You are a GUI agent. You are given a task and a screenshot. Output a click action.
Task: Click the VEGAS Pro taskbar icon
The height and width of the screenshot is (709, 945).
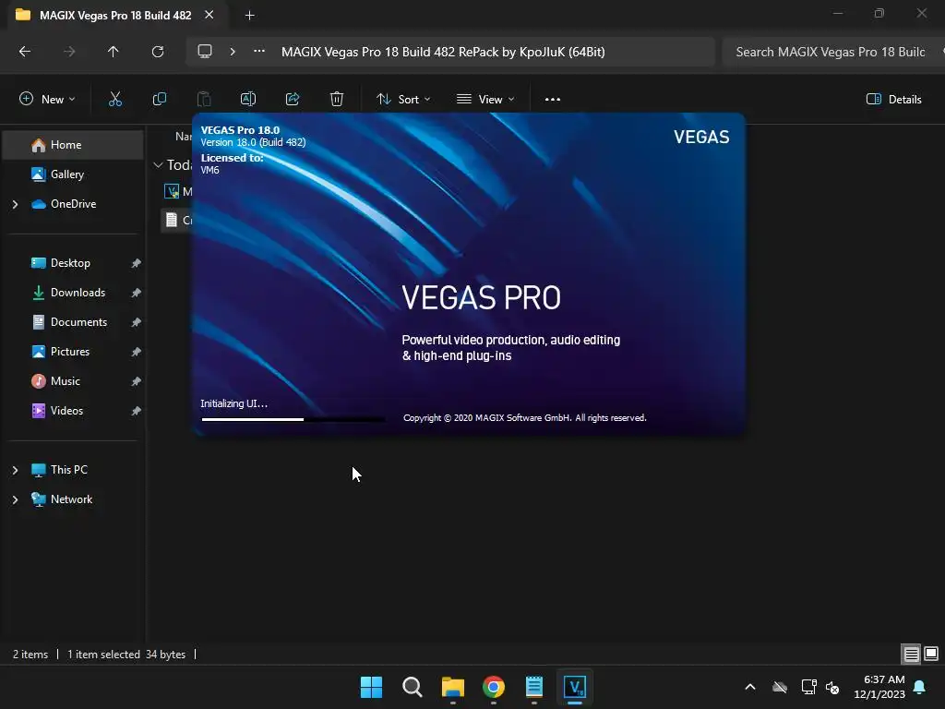tap(575, 687)
